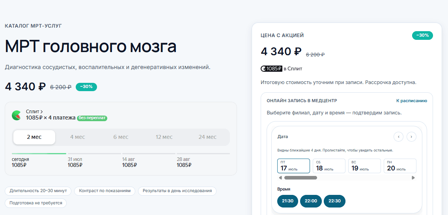Click the crossed-out 6 200 ₽ in price card

[315, 54]
